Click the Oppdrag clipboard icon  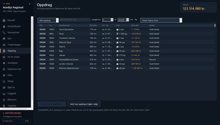coord(4,51)
